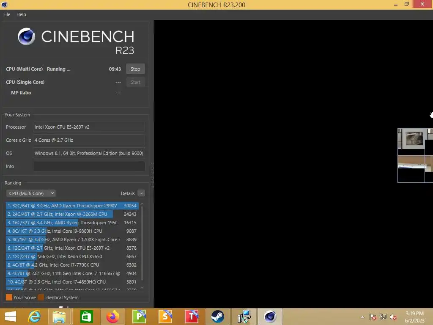This screenshot has height=325, width=433.
Task: Select the 16C/32T Threadripper 195C ranking row
Action: (72, 223)
